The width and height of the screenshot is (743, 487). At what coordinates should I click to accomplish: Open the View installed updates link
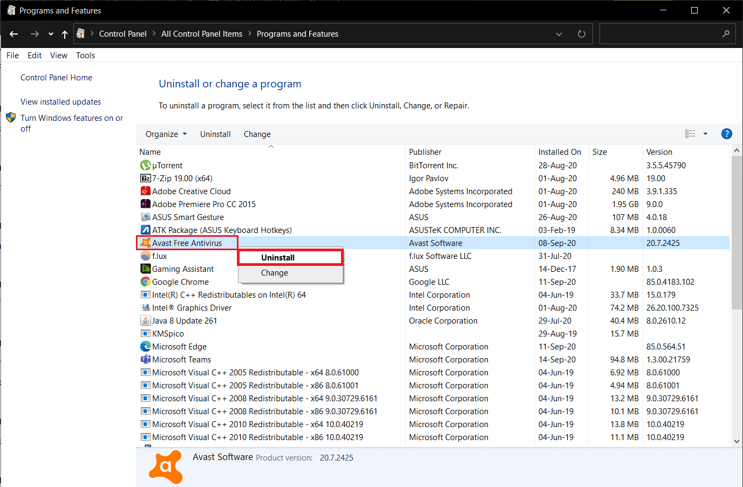click(x=60, y=101)
